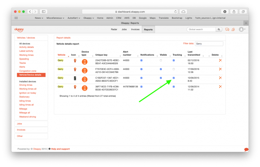Viewport: 260px width, 167px height.
Task: Expand the Invoices sidebar section
Action: (31, 130)
